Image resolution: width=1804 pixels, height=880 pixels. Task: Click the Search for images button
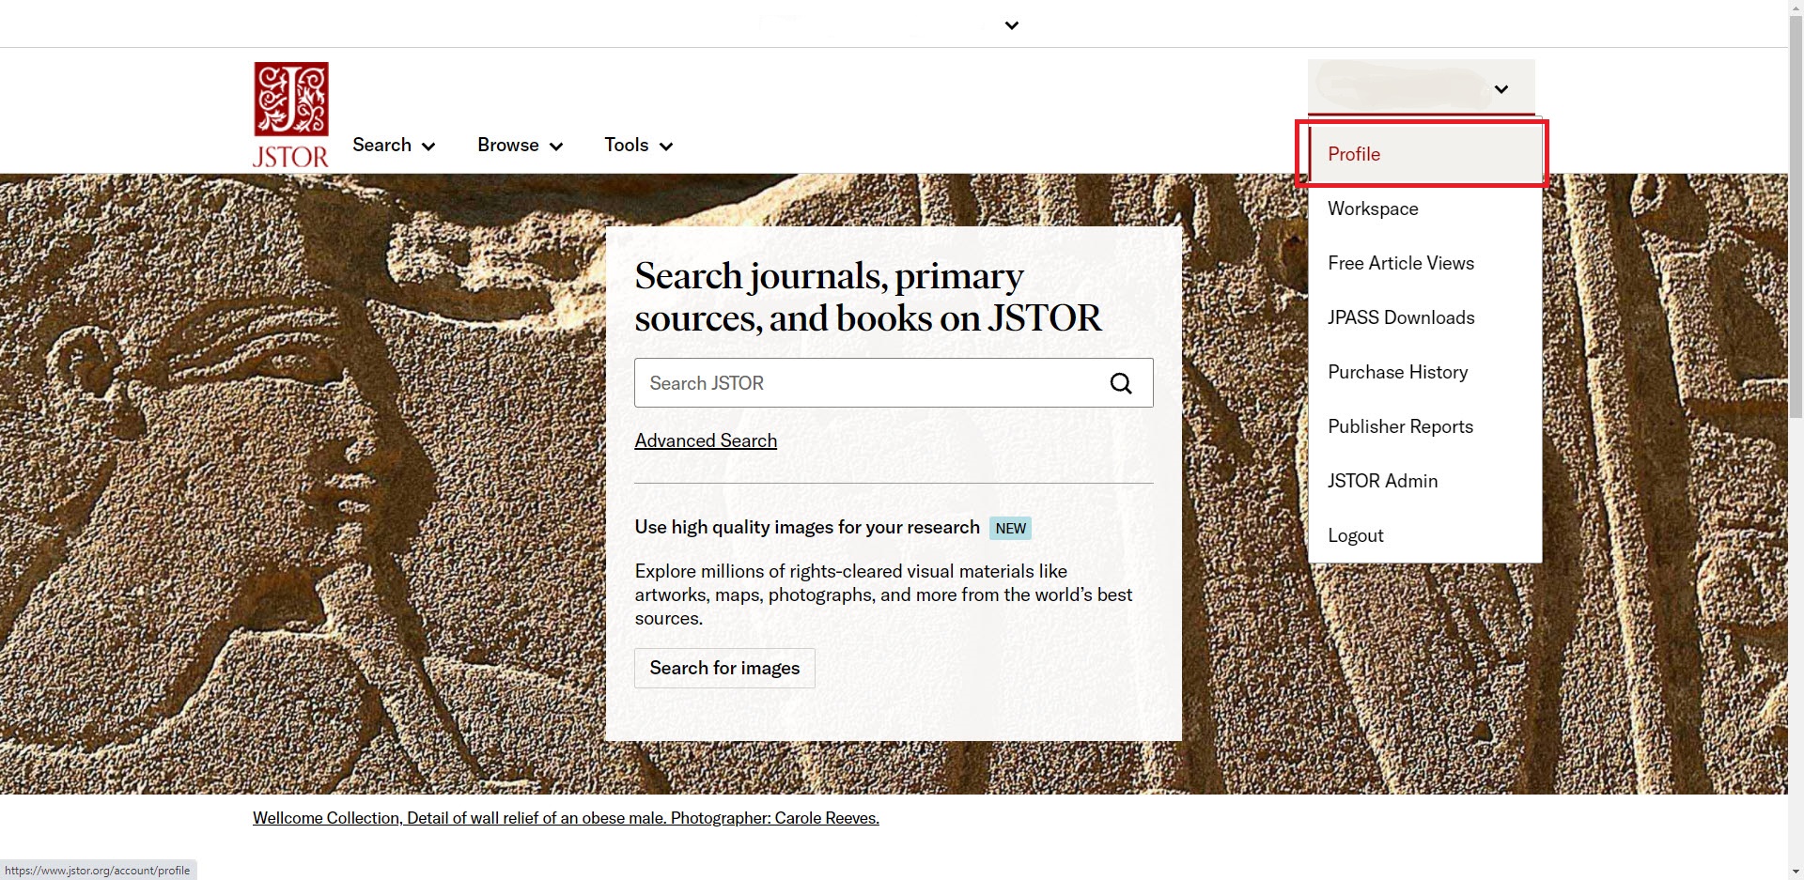pos(724,668)
